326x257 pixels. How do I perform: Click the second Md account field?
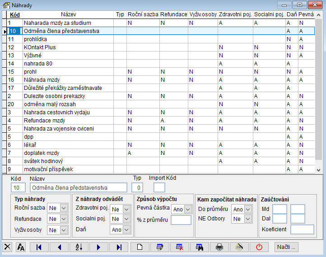point(298,209)
